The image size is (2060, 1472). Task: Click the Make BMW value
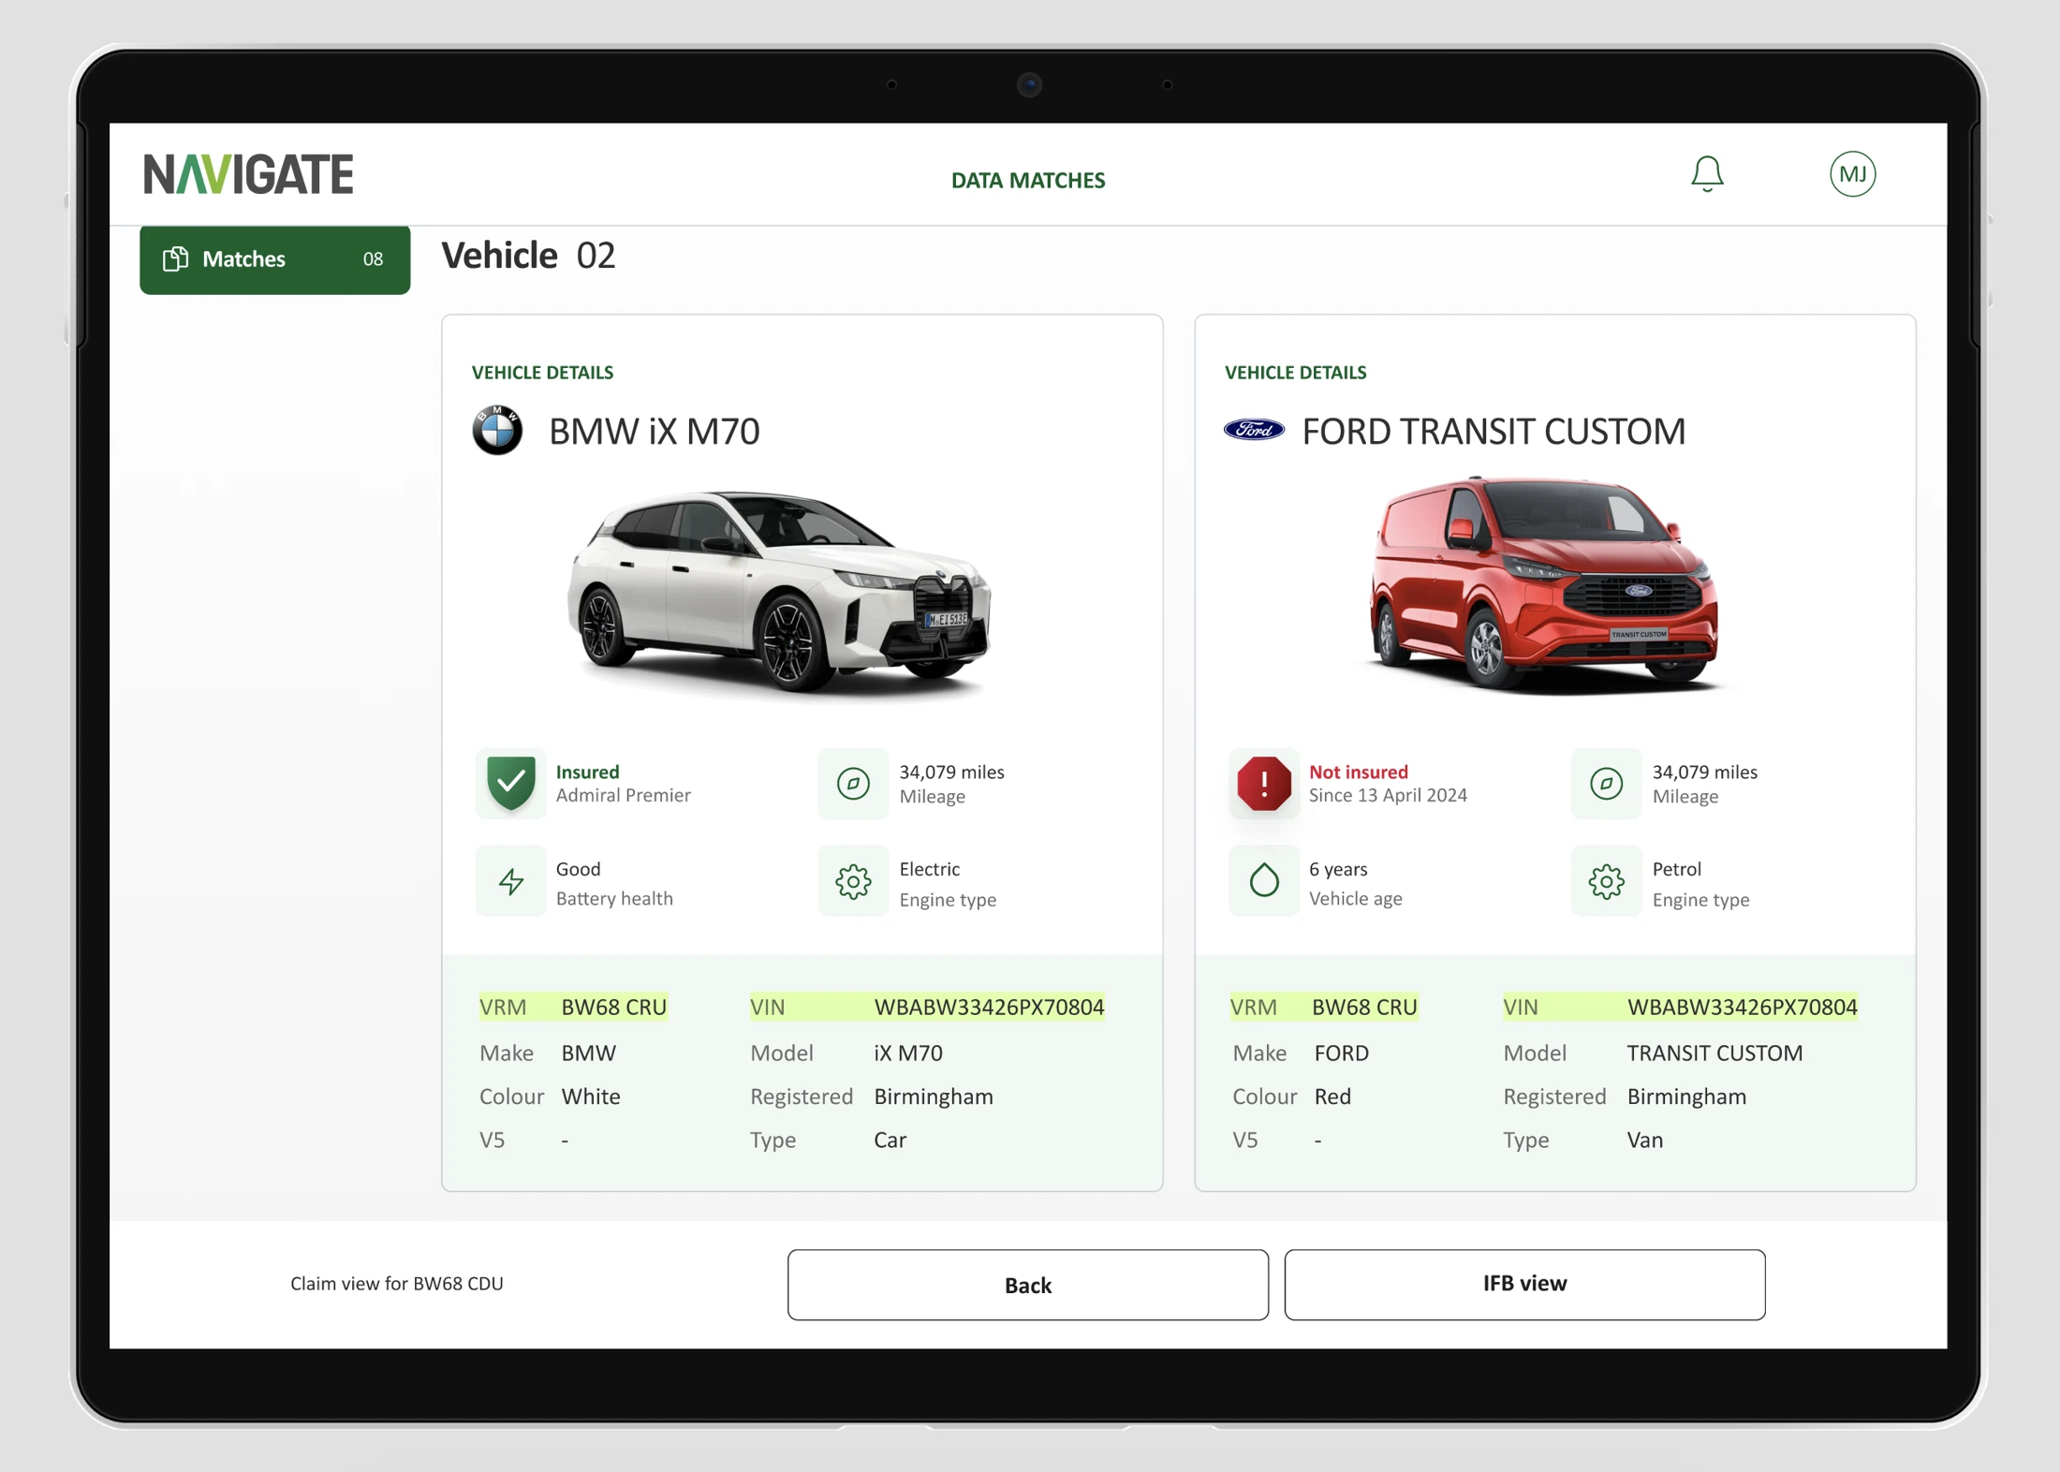(589, 1052)
